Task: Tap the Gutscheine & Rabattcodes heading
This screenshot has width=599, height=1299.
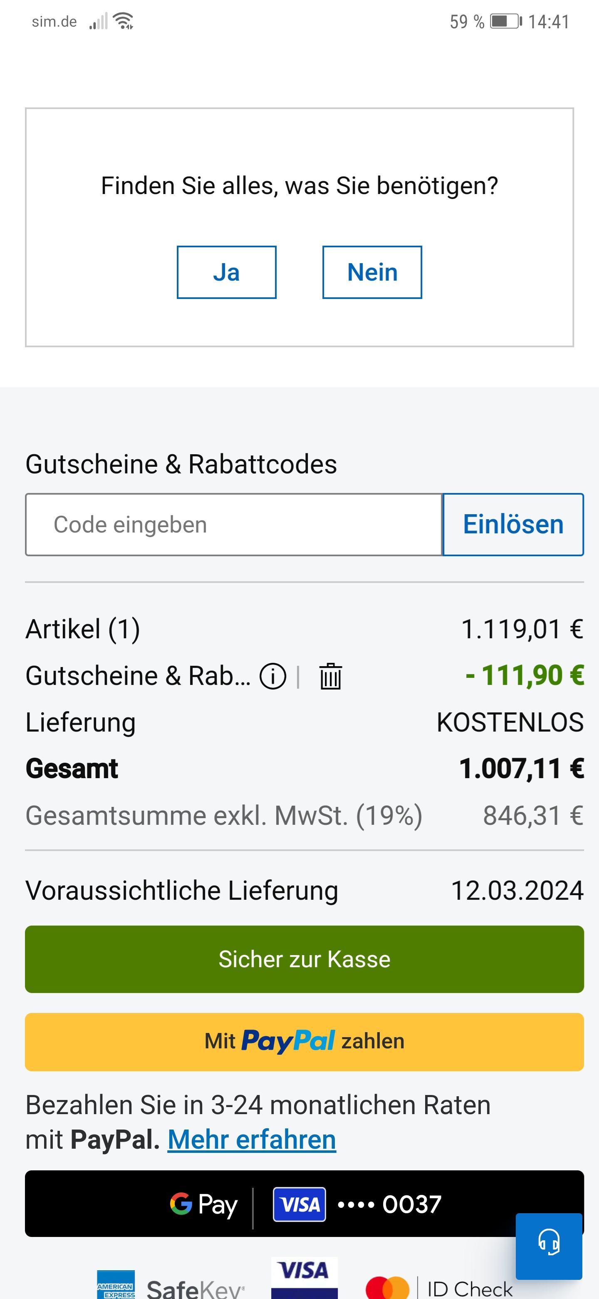Action: click(x=181, y=464)
